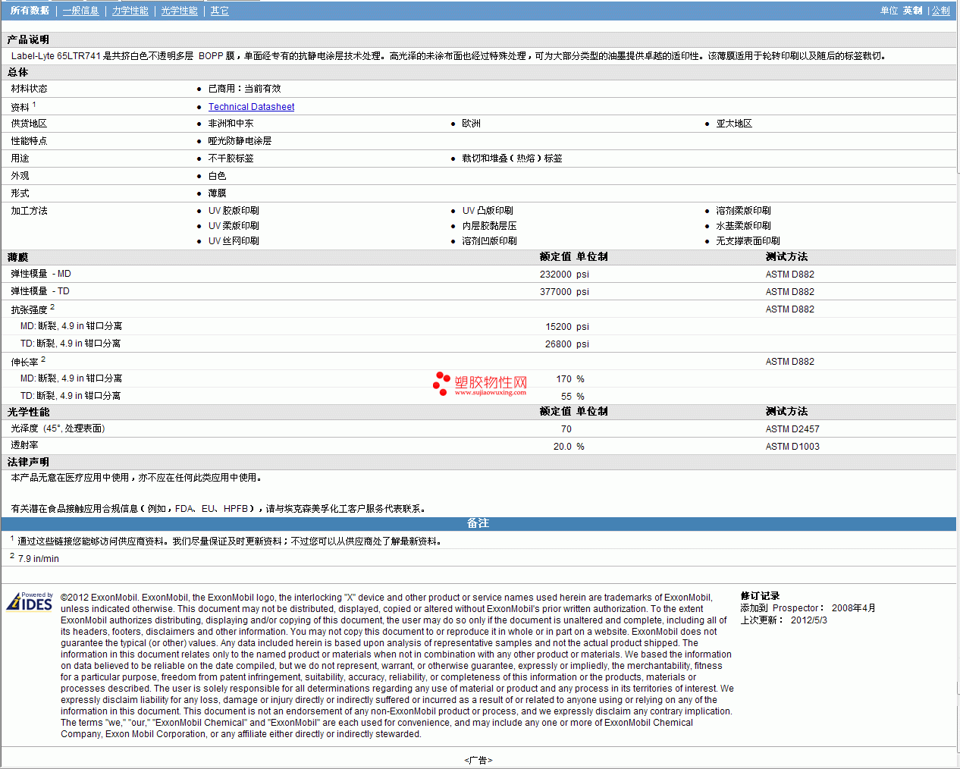Click the 170 % elongation value
The width and height of the screenshot is (960, 769).
coord(570,379)
